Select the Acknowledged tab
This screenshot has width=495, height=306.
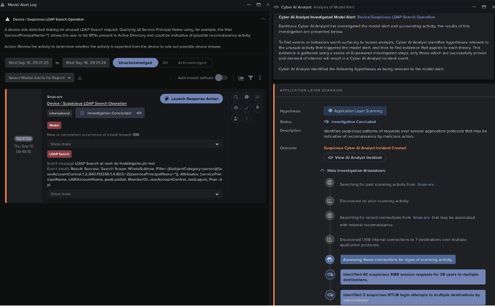[192, 63]
